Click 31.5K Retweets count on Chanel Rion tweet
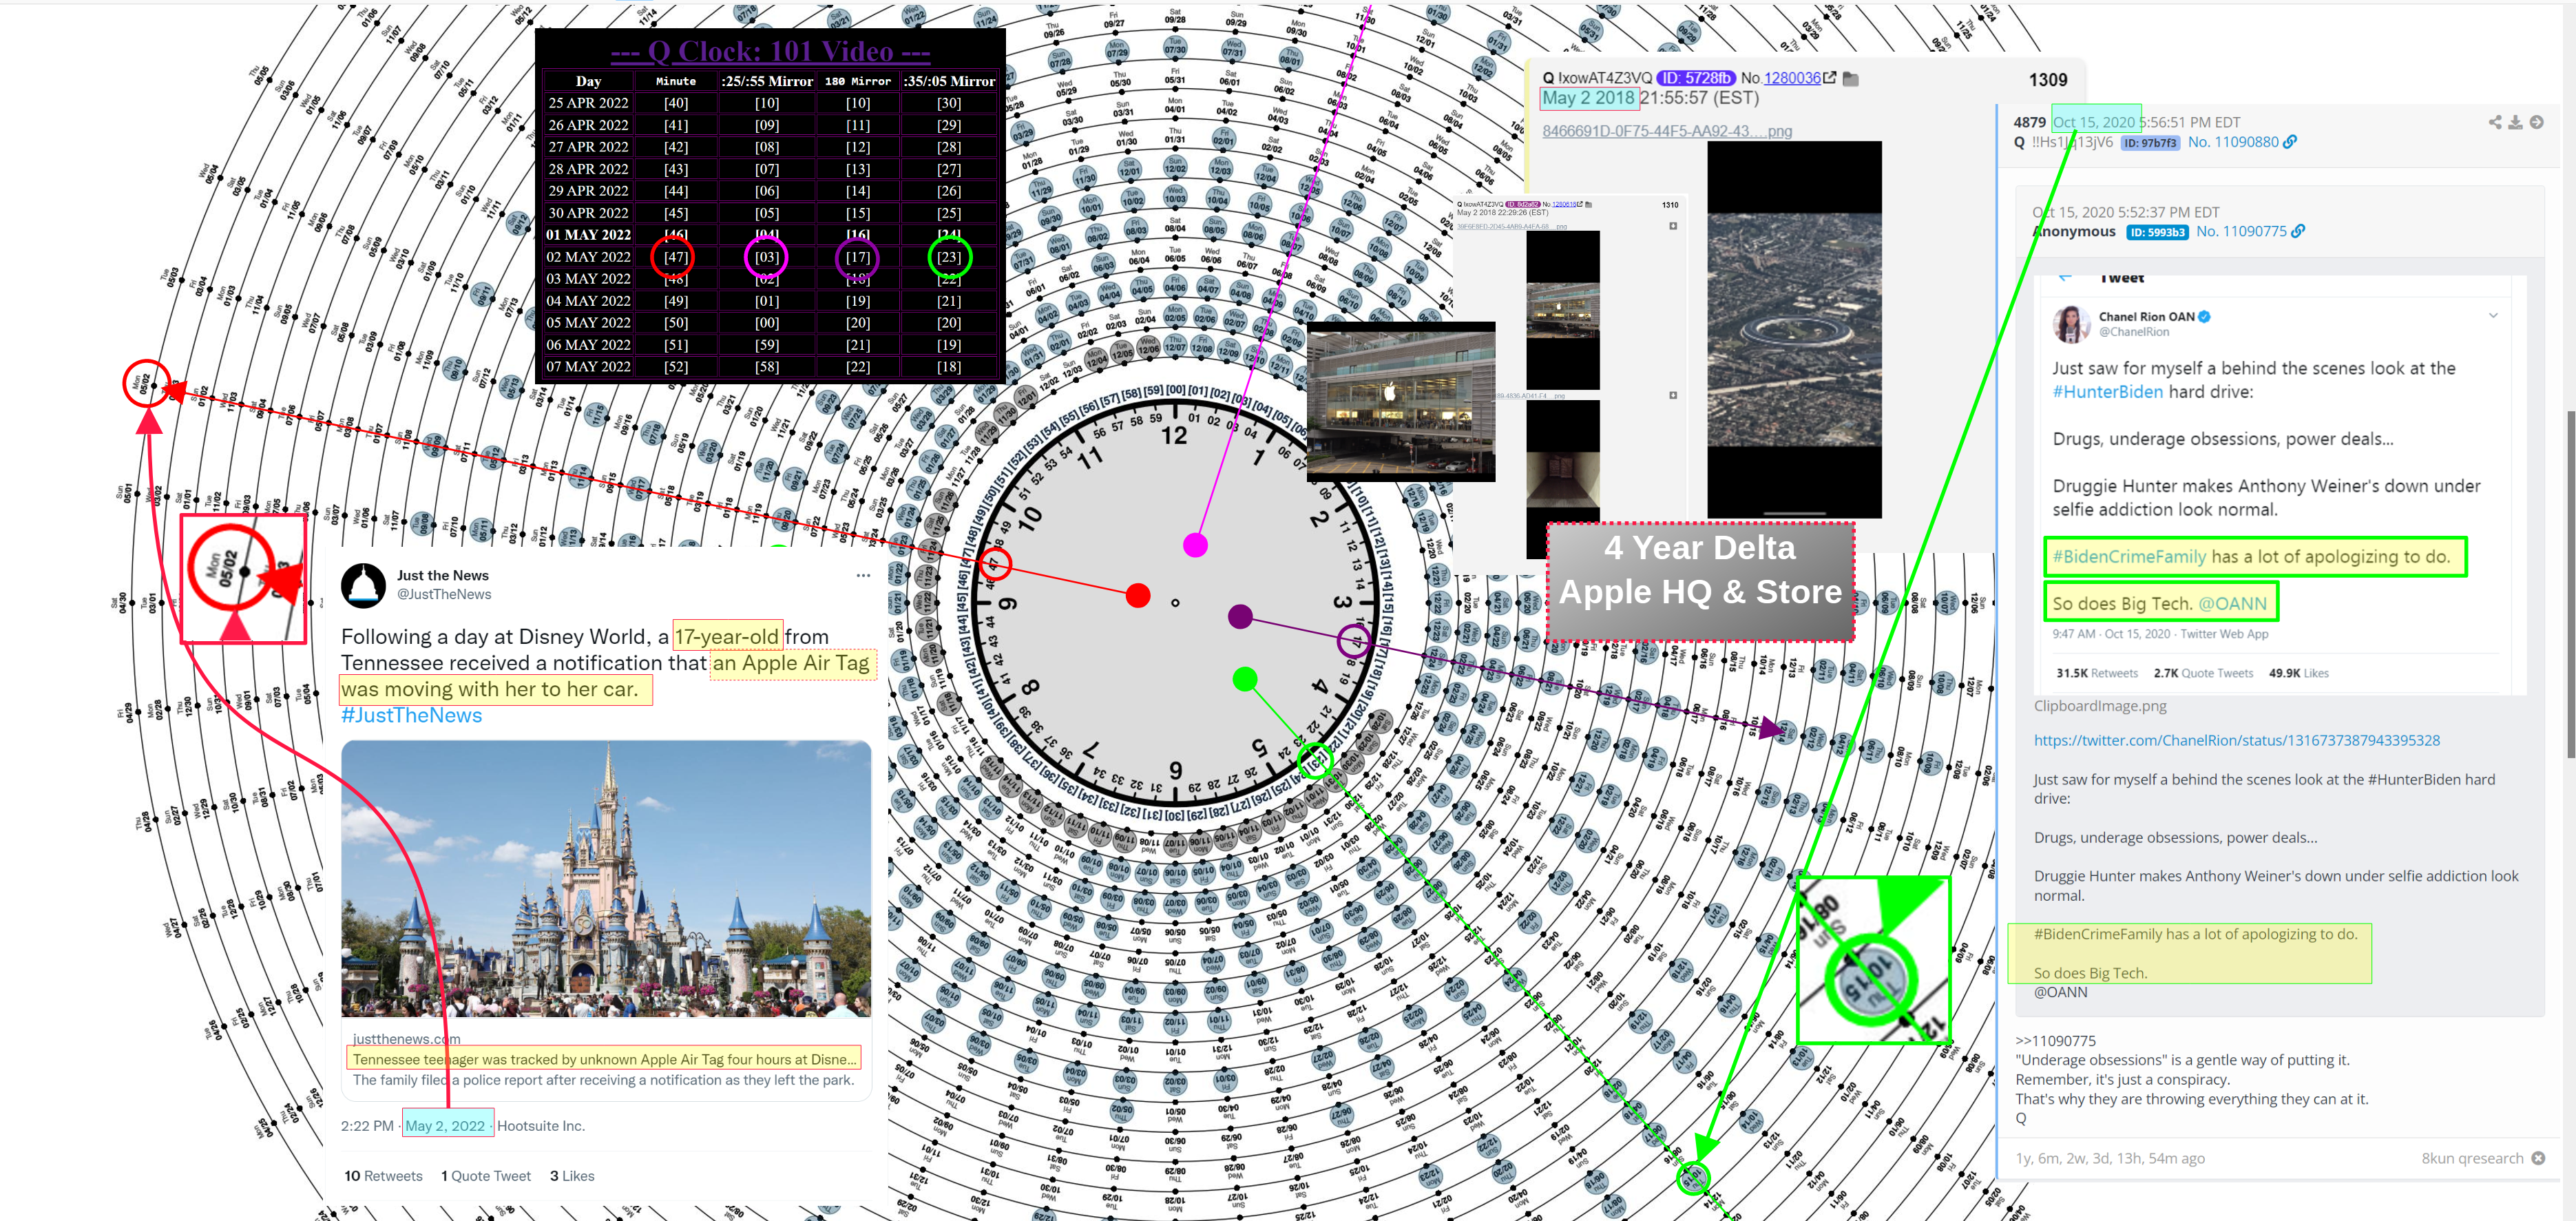 (2096, 673)
